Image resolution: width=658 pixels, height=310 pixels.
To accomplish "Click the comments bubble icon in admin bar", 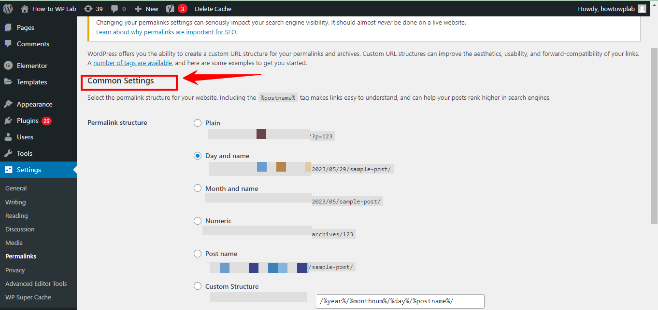I will (114, 9).
